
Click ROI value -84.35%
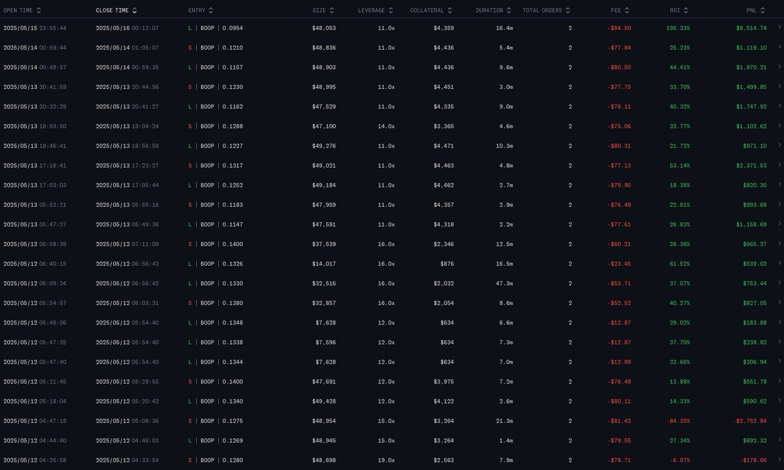(x=678, y=421)
